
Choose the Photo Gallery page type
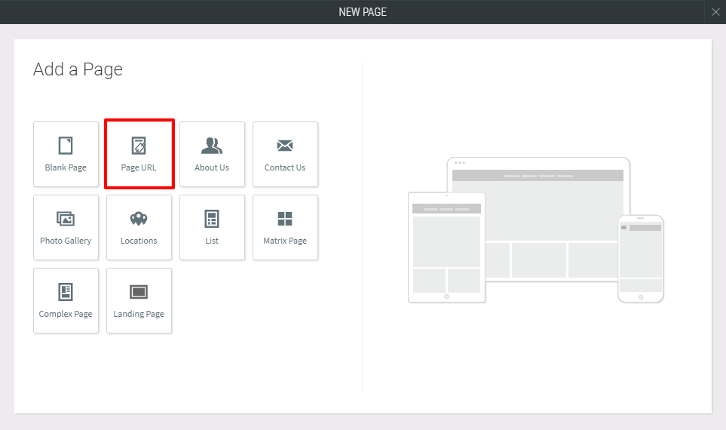point(66,228)
